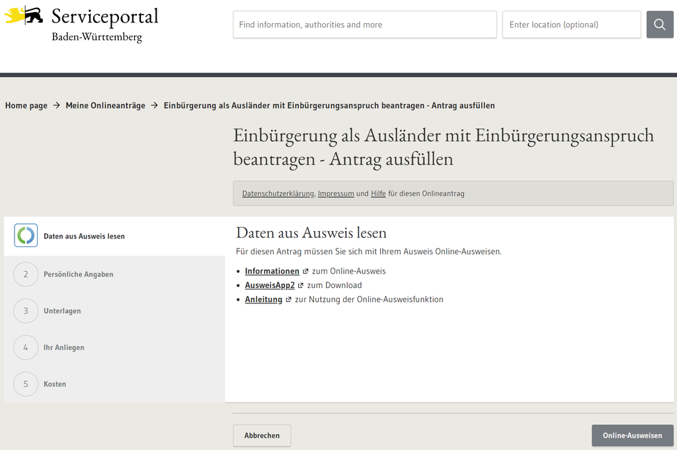Click step 4 circle icon
677x450 pixels.
pos(26,348)
